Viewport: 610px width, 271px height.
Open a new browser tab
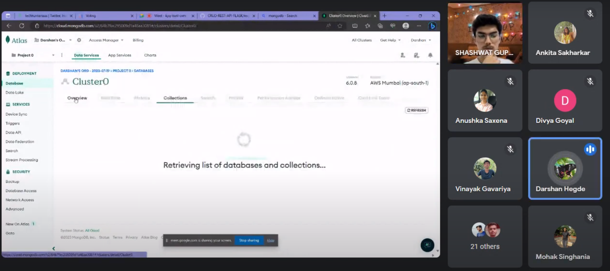point(384,16)
